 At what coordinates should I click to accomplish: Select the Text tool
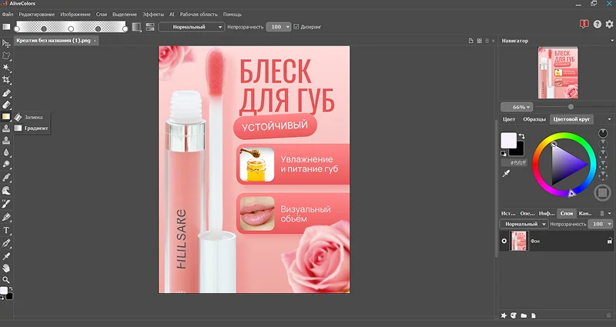pos(6,230)
